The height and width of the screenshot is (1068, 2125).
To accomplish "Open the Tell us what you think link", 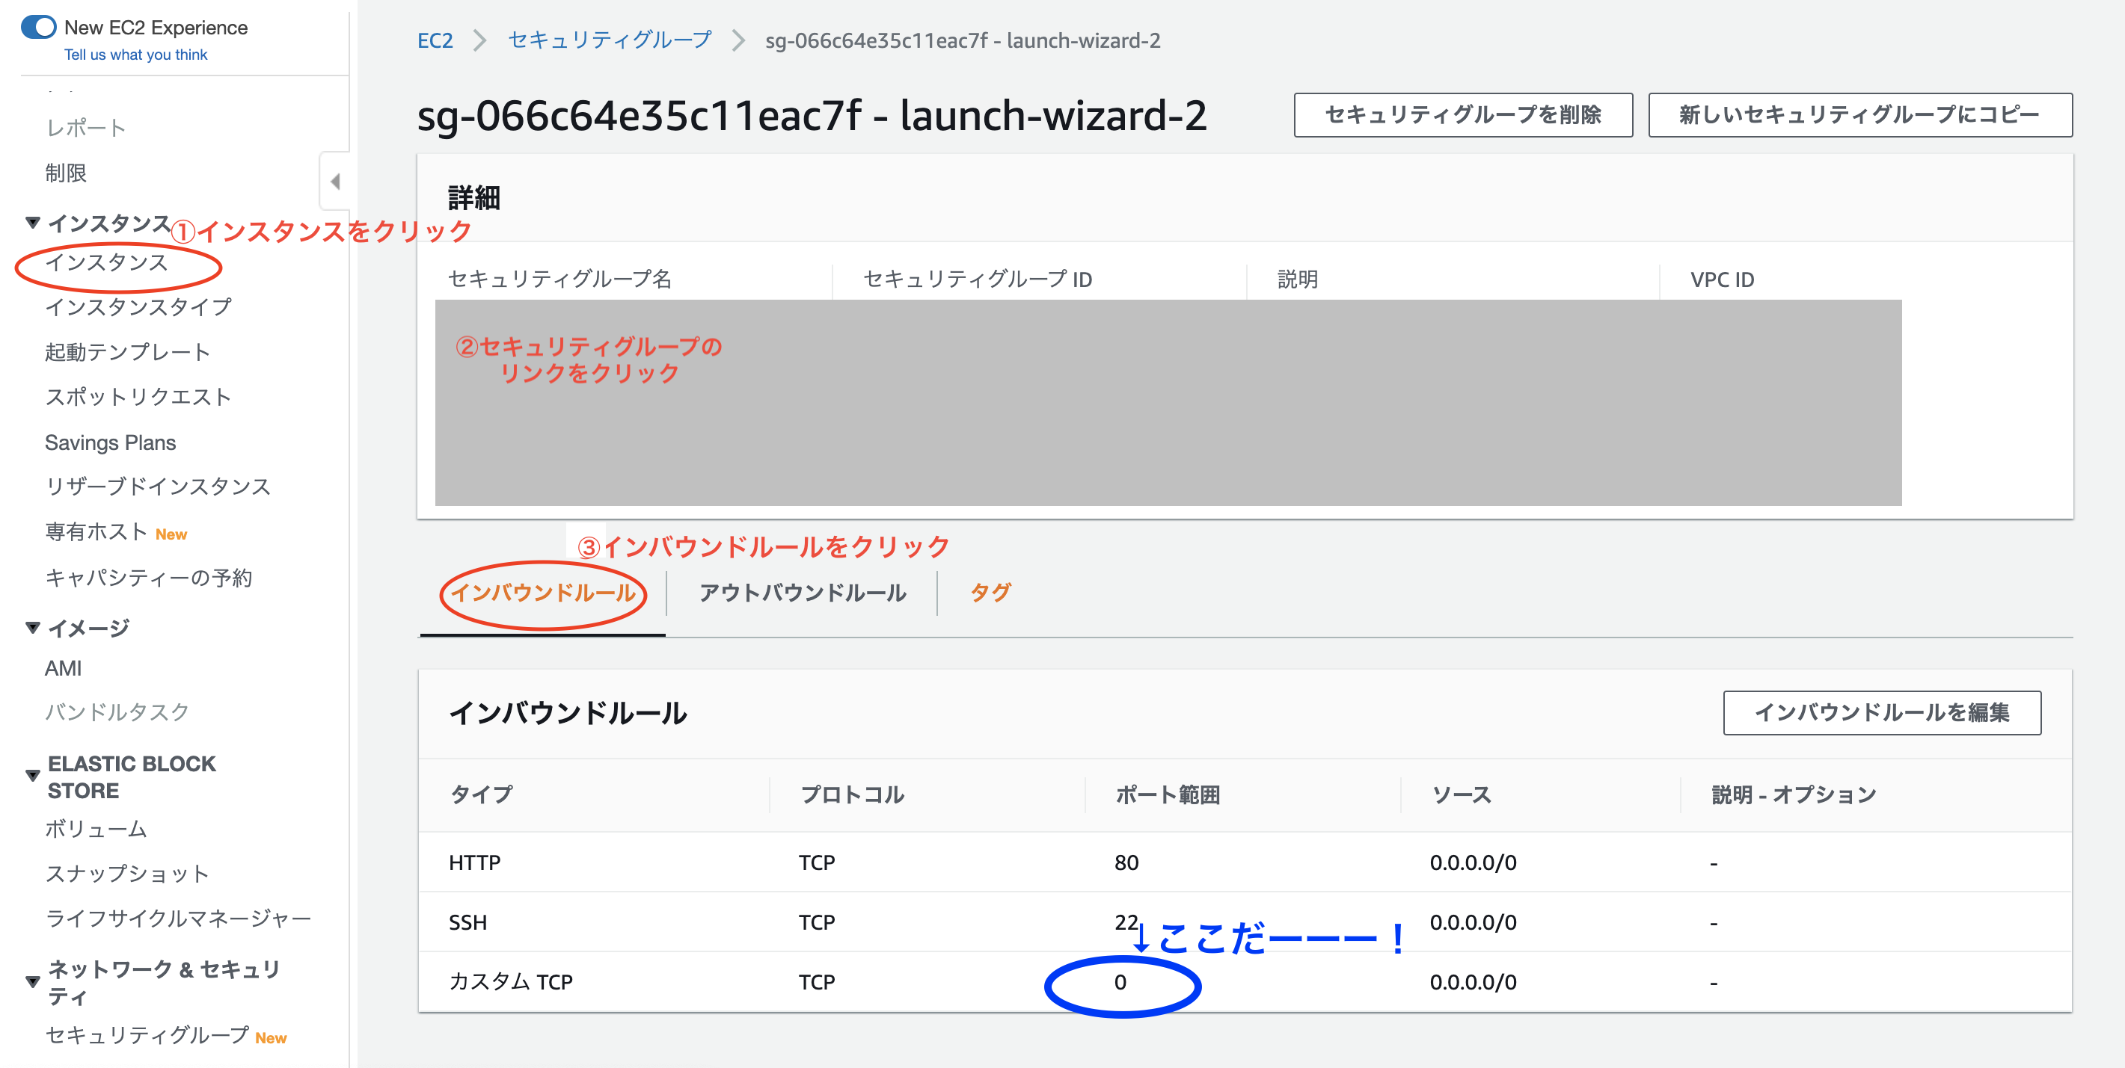I will [x=135, y=55].
